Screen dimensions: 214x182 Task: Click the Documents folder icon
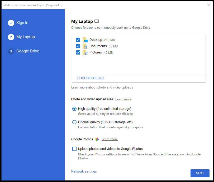[x=85, y=46]
